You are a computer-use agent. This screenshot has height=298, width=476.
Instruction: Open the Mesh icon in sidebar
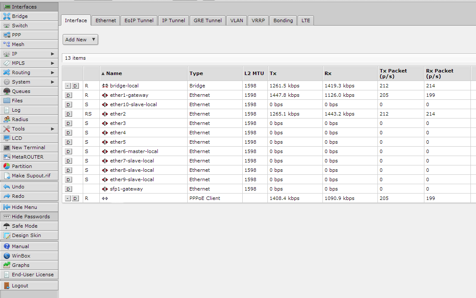coord(7,44)
